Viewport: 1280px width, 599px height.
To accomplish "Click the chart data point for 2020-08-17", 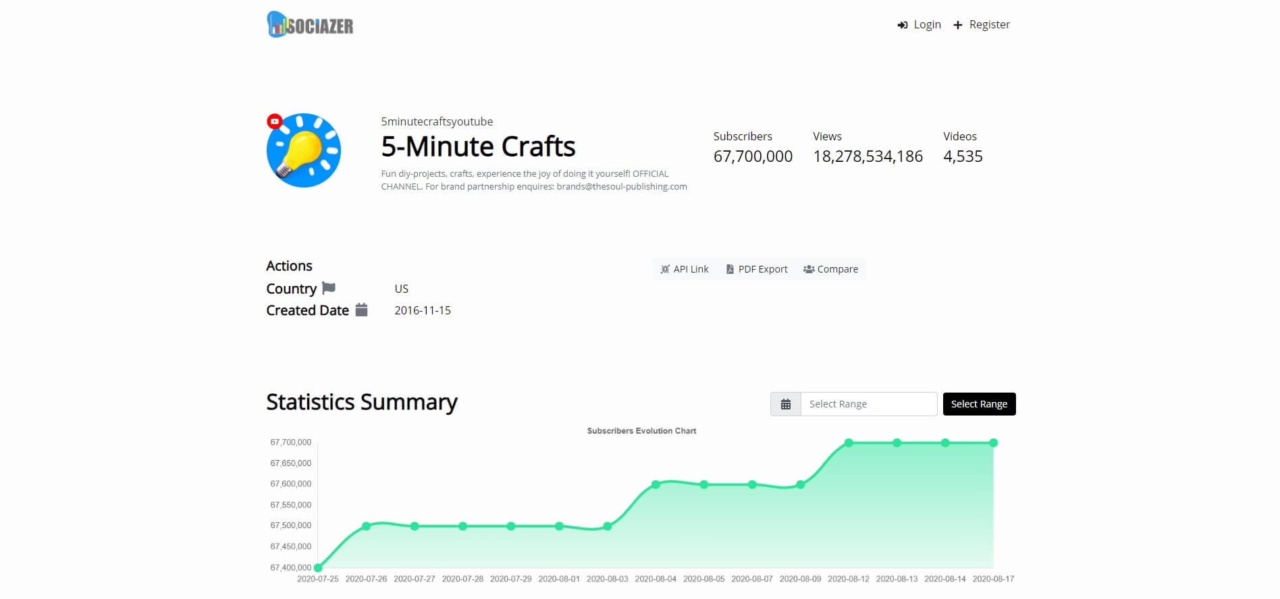I will (x=994, y=443).
